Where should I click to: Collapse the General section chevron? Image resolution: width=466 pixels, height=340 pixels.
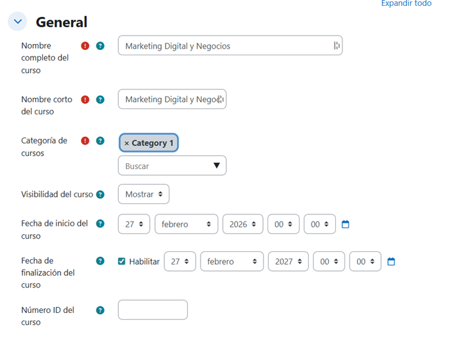pos(18,22)
